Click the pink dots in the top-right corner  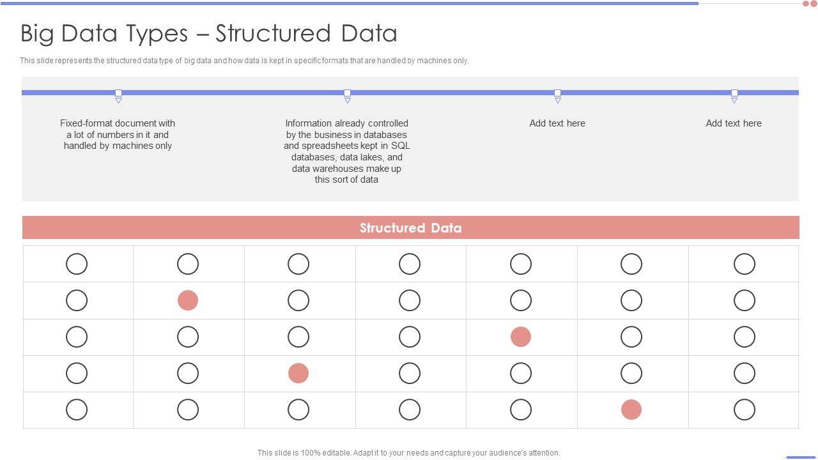tap(810, 4)
